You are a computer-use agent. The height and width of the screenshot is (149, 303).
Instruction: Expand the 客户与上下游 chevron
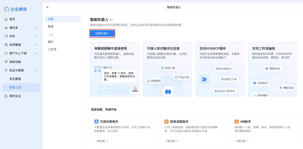(x=36, y=53)
